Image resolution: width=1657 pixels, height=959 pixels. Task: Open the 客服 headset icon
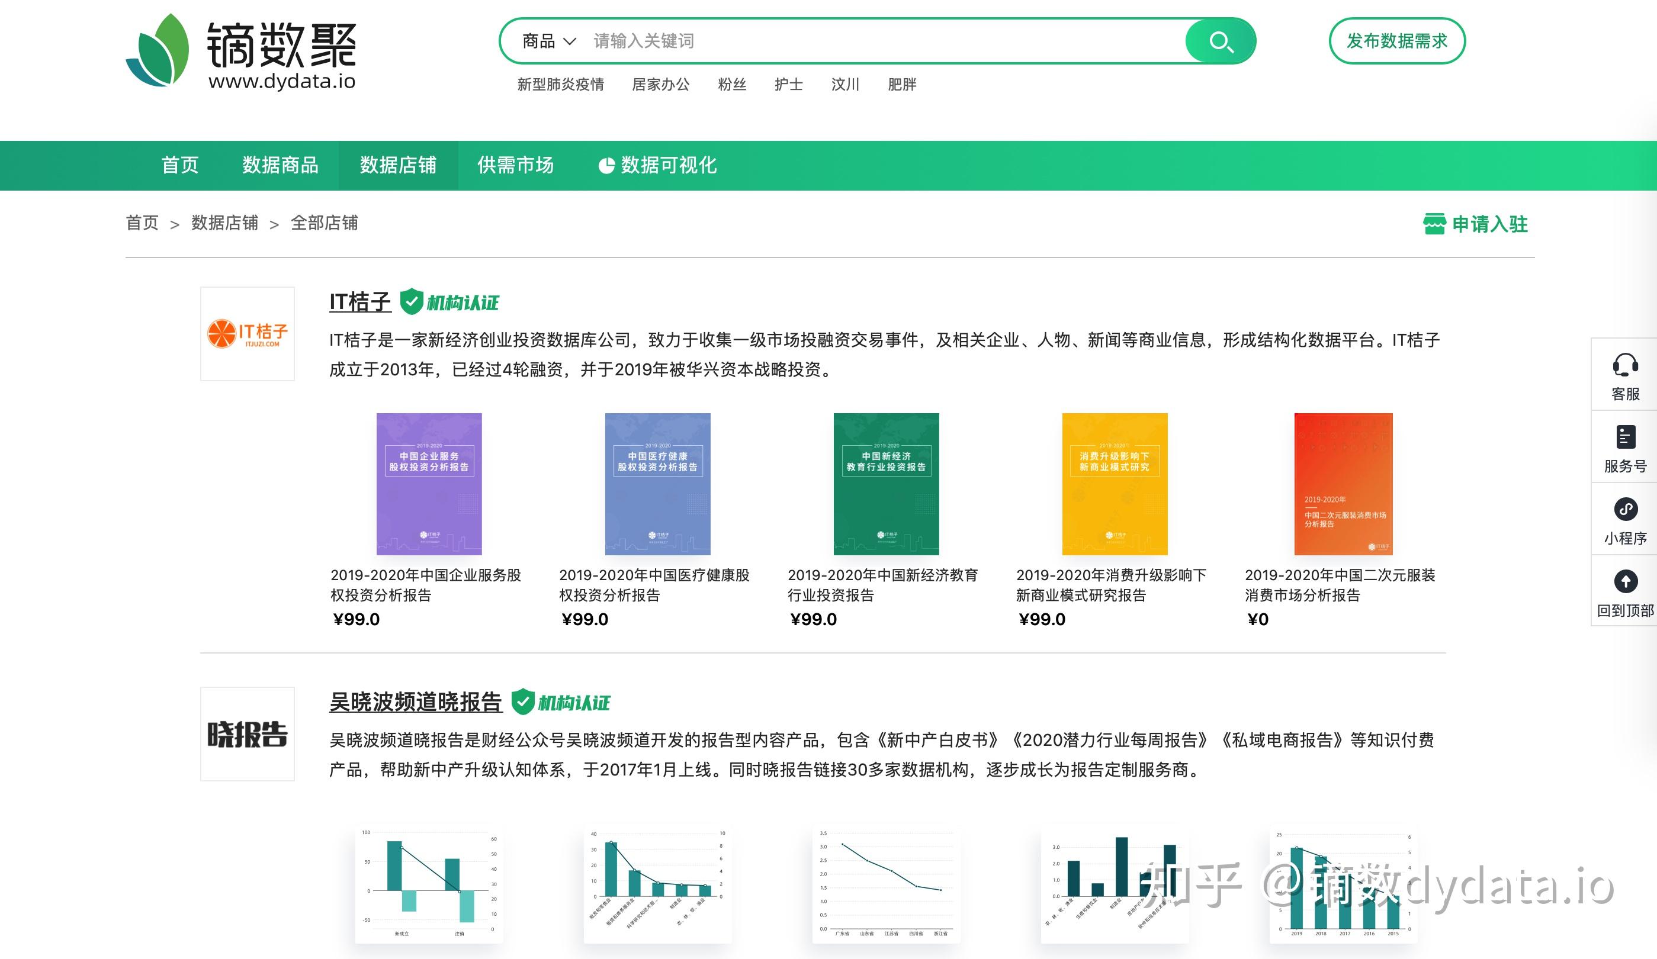click(x=1625, y=364)
